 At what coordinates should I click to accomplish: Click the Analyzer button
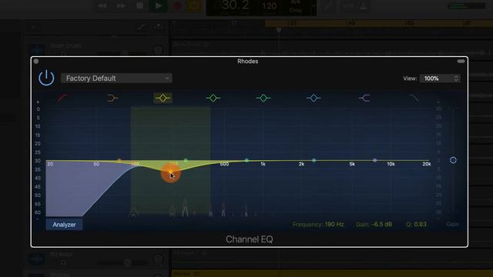[x=64, y=225]
